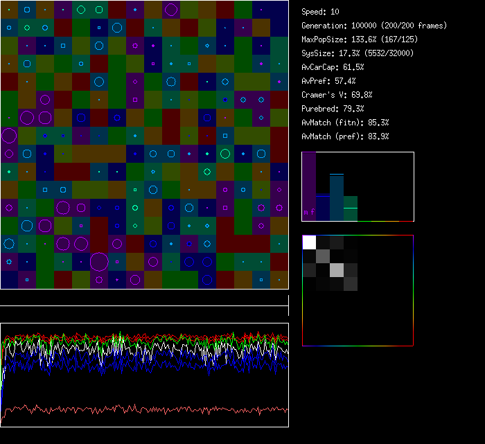Viewport: 485px width, 444px height.
Task: Click the AvMatch (pref) statistic
Action: (x=345, y=136)
